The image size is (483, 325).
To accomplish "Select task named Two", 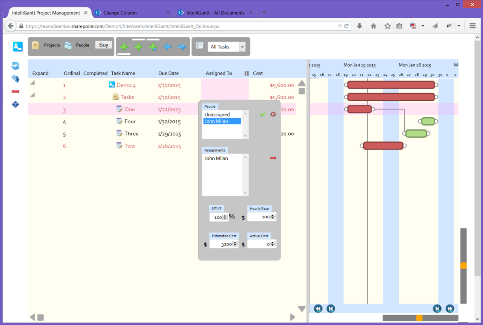I will [130, 146].
